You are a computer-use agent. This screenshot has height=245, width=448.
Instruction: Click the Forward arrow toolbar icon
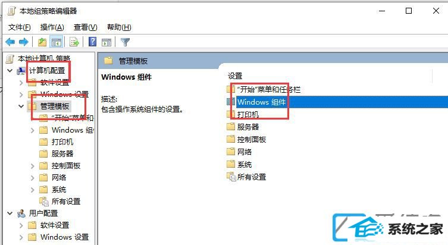[x=24, y=42]
